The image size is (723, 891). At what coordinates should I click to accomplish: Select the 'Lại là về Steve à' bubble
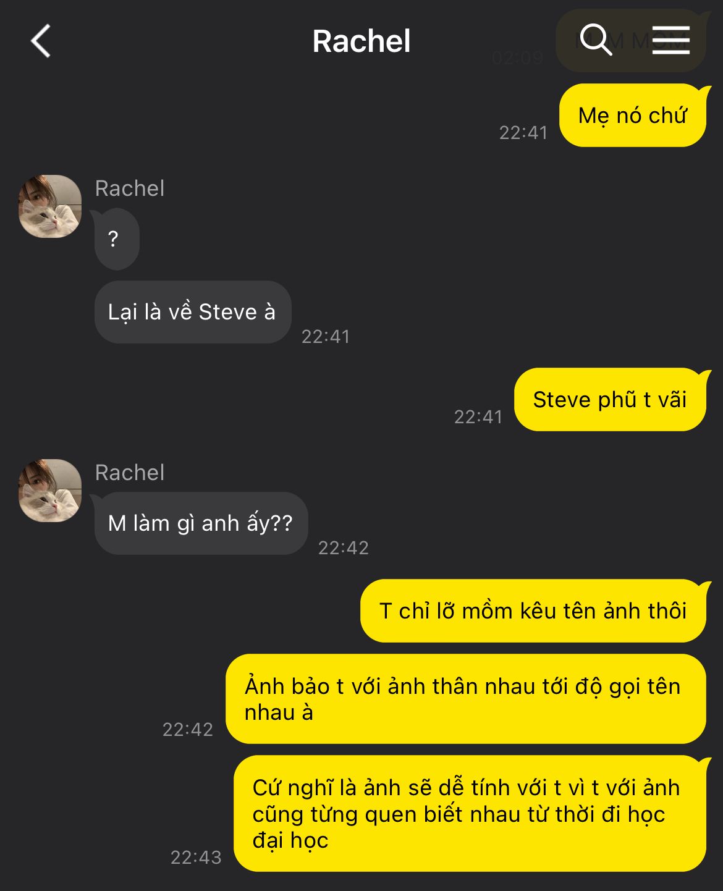[x=192, y=312]
